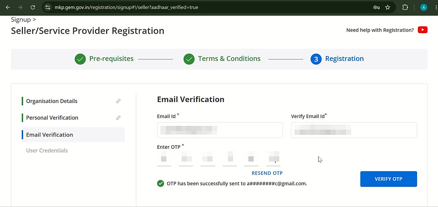
Task: Edit Personal Verification with pencil icon
Action: point(118,118)
